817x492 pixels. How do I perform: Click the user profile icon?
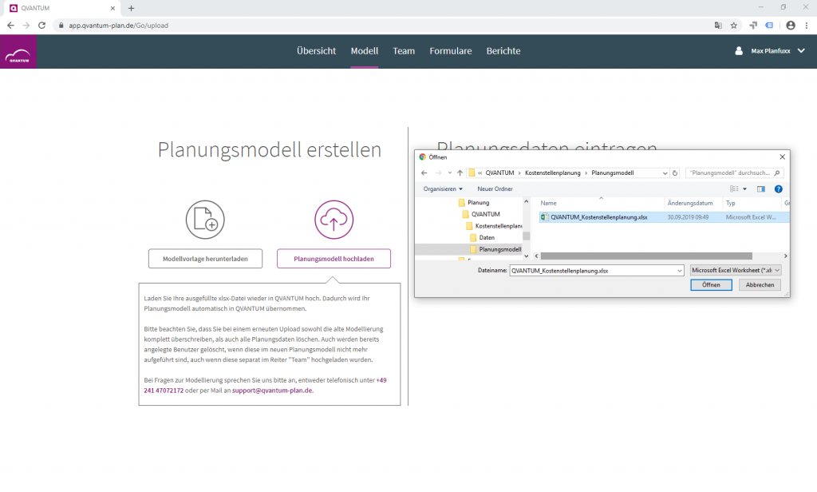(738, 51)
